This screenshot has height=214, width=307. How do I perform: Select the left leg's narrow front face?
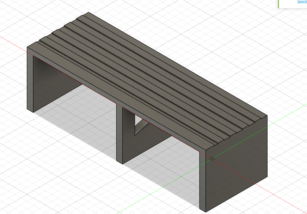pos(30,80)
